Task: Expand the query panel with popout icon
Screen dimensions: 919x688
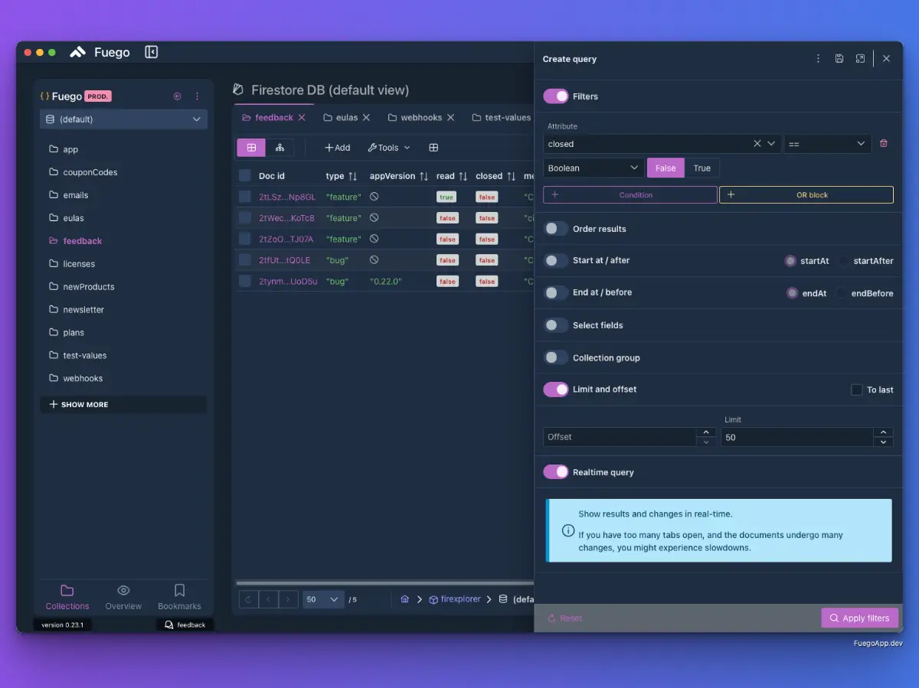Action: coord(861,59)
